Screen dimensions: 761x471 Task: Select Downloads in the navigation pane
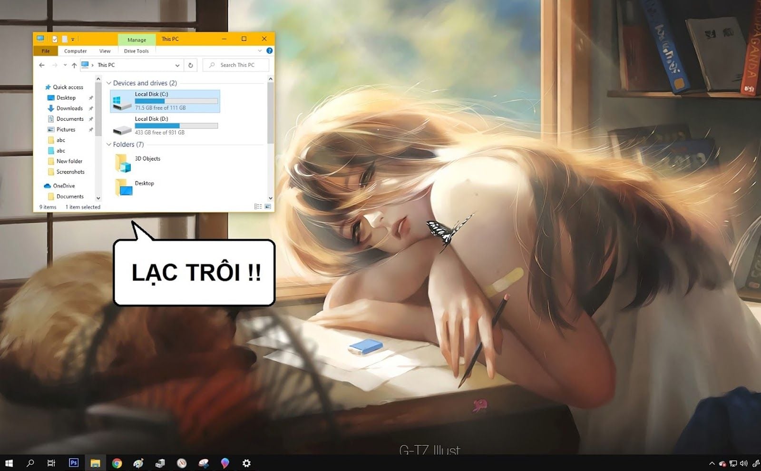68,108
